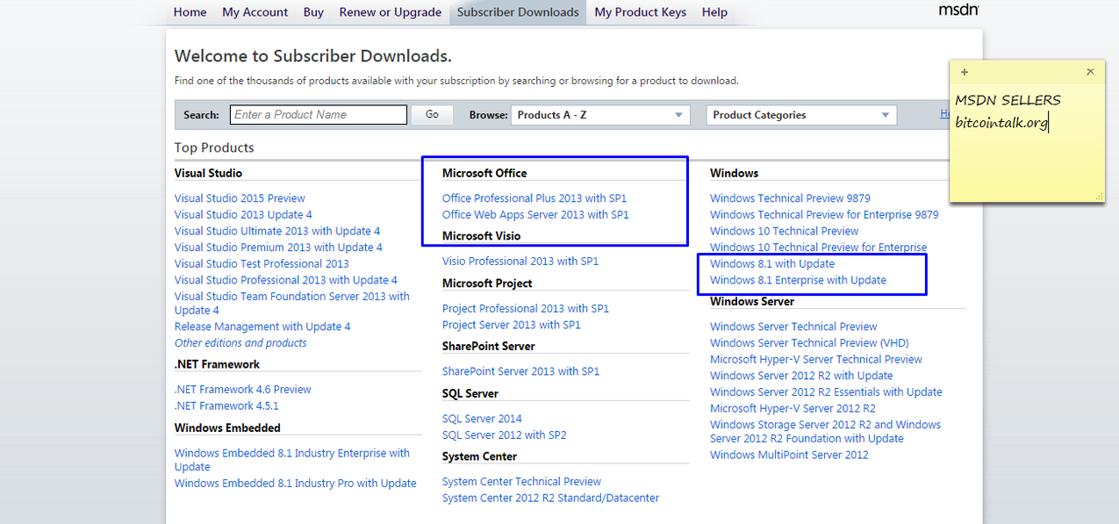Open Windows 8.1 with Update link

click(772, 264)
